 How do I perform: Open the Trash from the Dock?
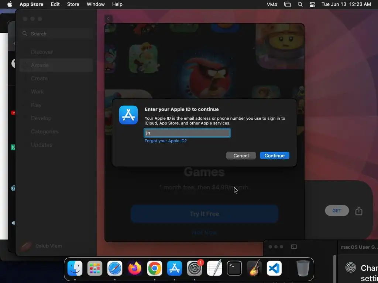point(303,268)
